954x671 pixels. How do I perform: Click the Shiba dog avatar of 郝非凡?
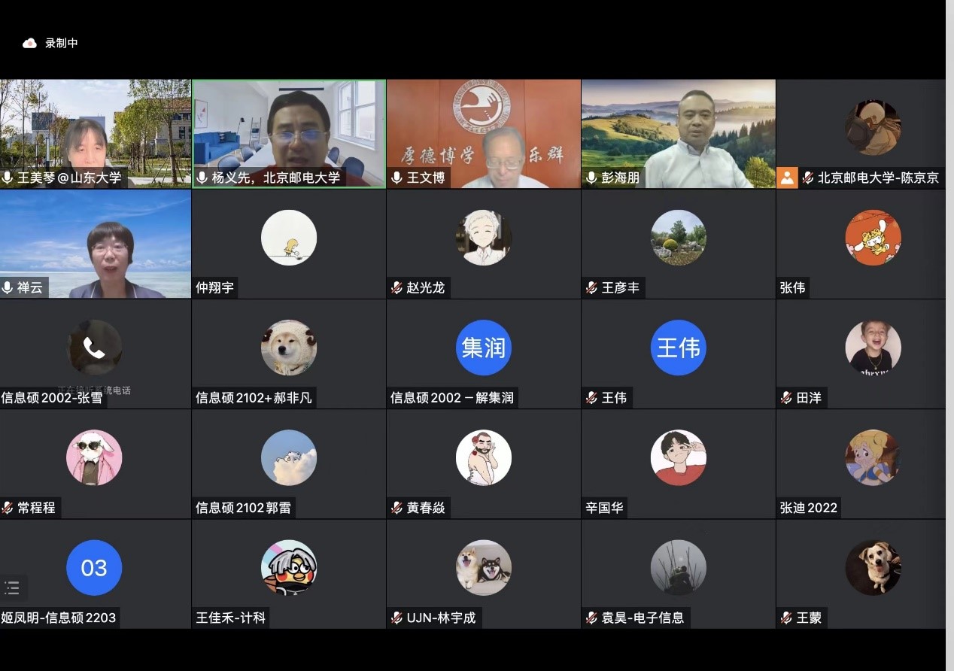[x=289, y=348]
